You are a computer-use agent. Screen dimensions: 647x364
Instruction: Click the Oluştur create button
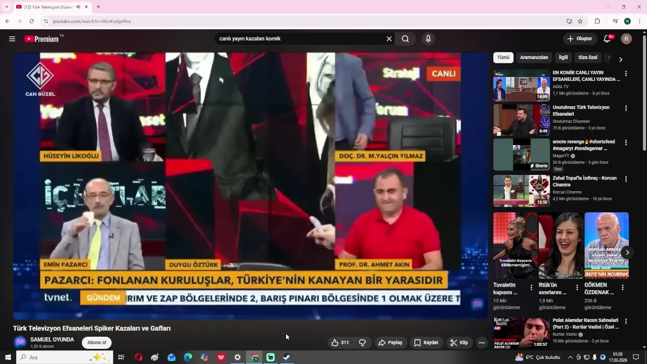(x=580, y=39)
